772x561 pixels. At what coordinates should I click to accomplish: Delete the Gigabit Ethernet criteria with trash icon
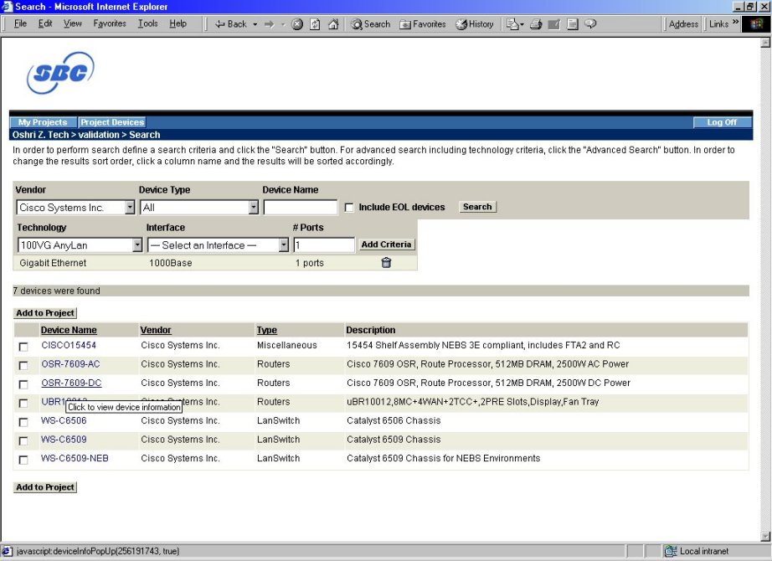[x=386, y=263]
